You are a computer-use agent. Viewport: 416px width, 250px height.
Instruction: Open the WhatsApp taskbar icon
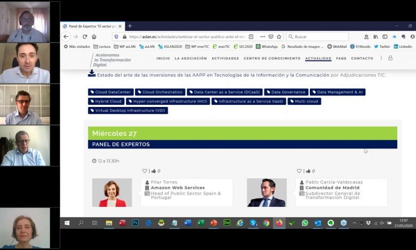[x=305, y=223]
